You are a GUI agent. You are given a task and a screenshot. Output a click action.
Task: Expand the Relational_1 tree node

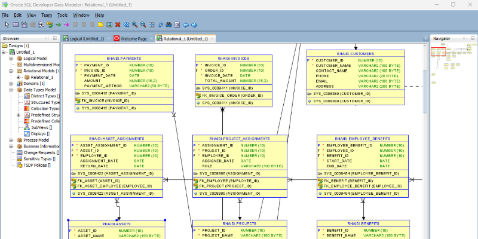tap(19, 77)
